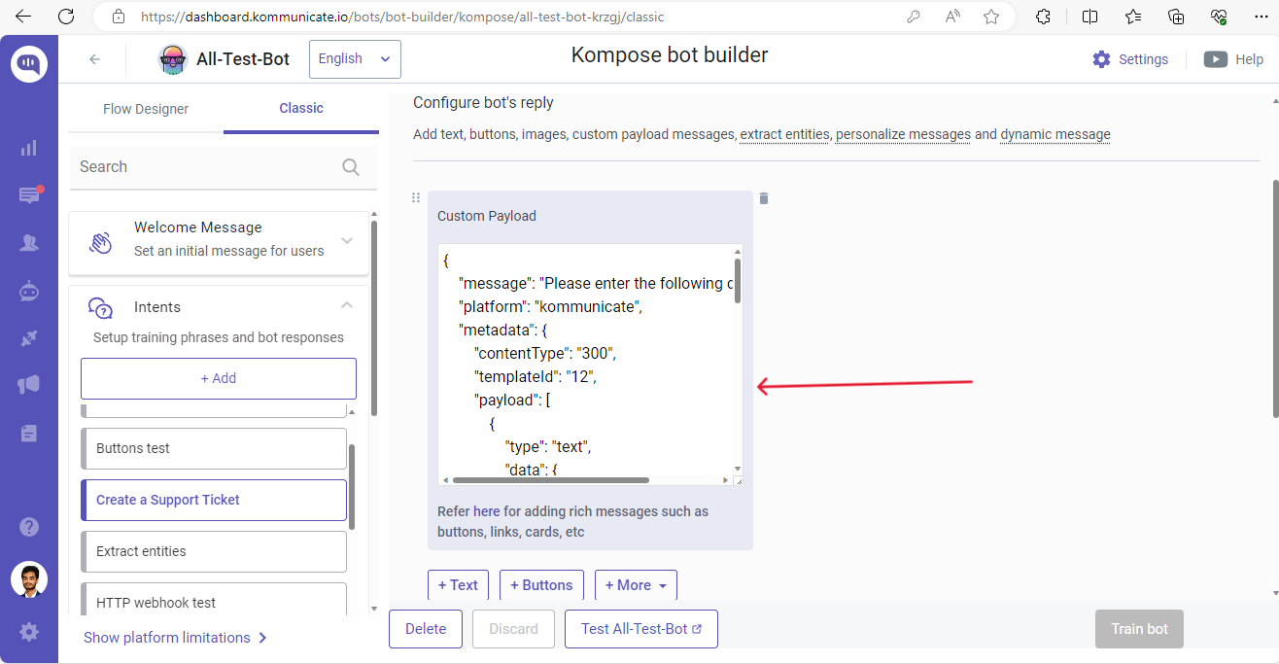Image resolution: width=1279 pixels, height=664 pixels.
Task: Open the English language dropdown
Action: coord(354,59)
